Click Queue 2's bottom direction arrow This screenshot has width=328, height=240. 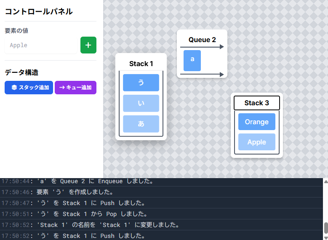coord(202,74)
